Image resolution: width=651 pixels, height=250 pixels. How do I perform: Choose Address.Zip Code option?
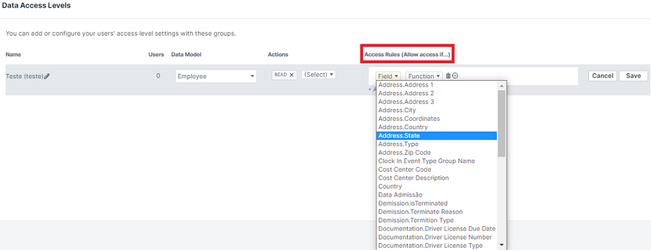[437, 153]
